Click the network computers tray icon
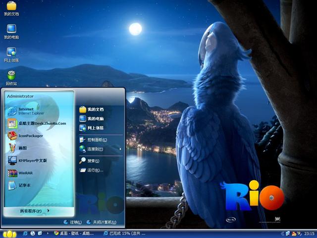This screenshot has height=238, width=317. (x=288, y=234)
